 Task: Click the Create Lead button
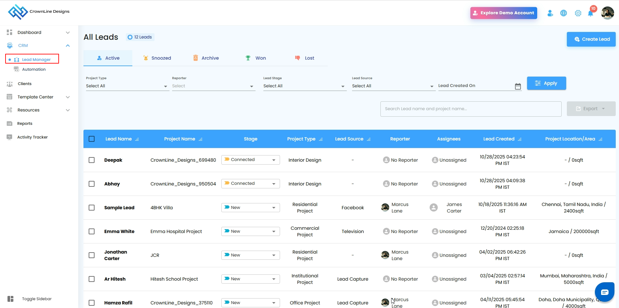click(591, 39)
